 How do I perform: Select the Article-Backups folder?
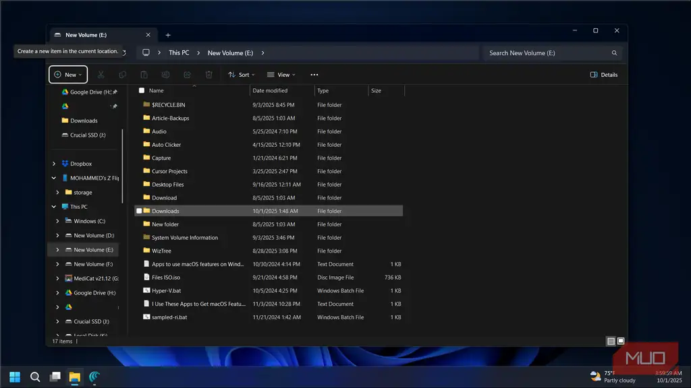pyautogui.click(x=269, y=119)
